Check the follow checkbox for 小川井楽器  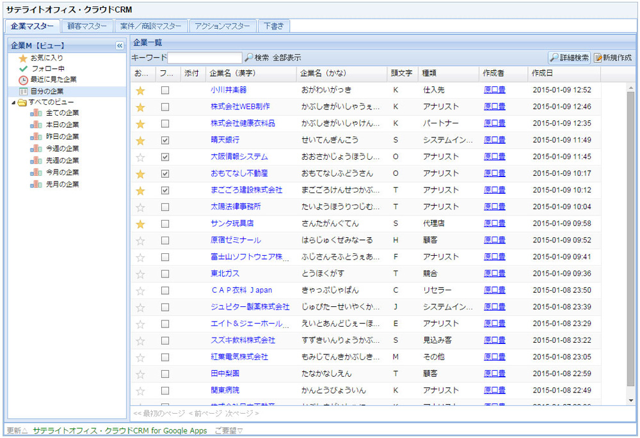[165, 90]
